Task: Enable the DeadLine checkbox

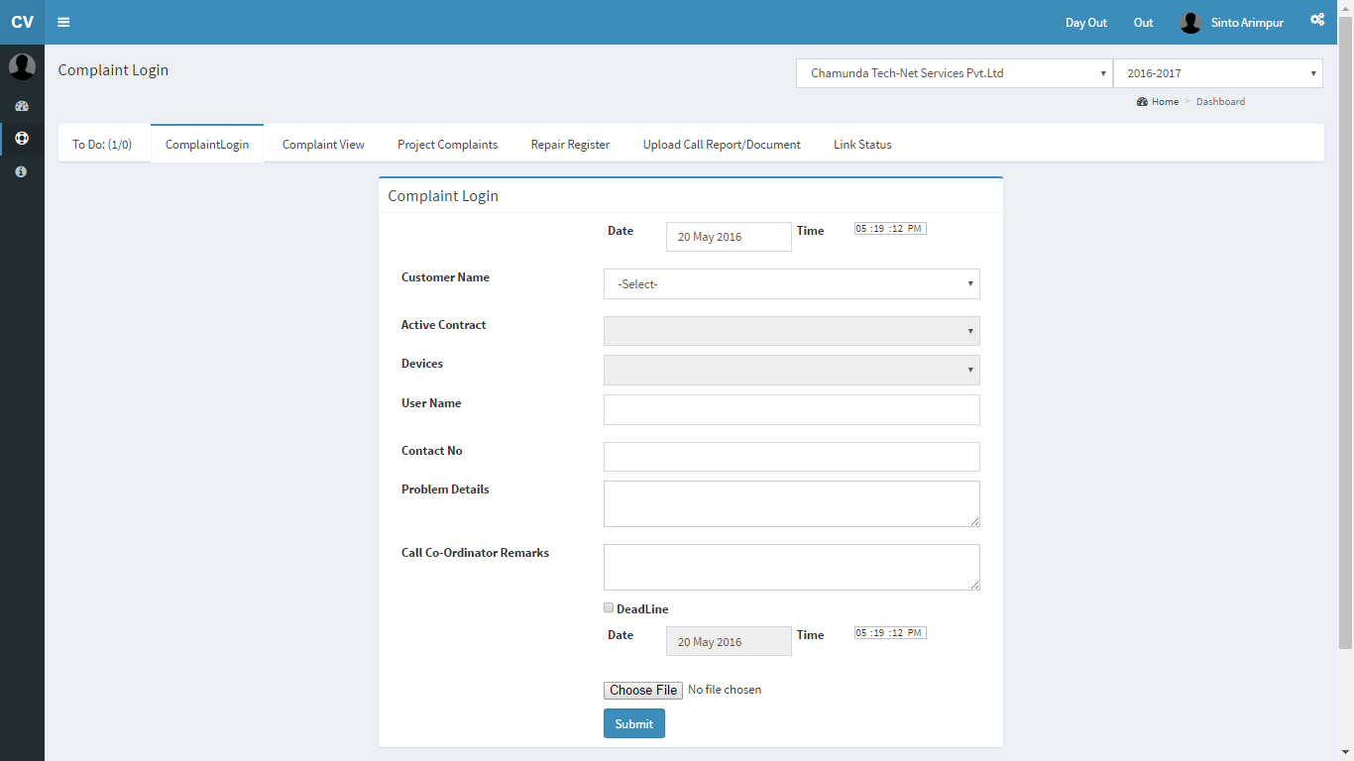Action: click(609, 607)
